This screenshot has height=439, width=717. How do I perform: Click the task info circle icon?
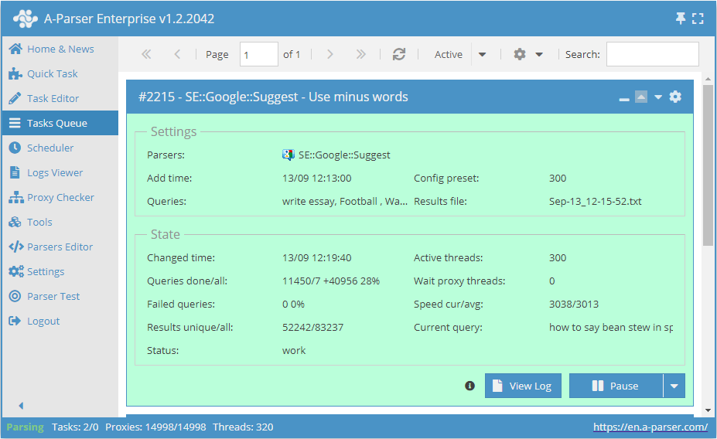pyautogui.click(x=469, y=386)
